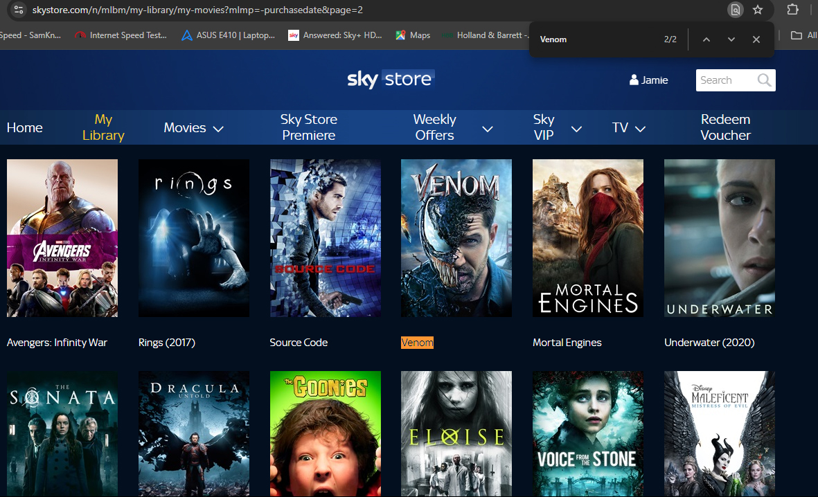Open the Venom movie poster
This screenshot has height=497, width=818.
pyautogui.click(x=456, y=238)
